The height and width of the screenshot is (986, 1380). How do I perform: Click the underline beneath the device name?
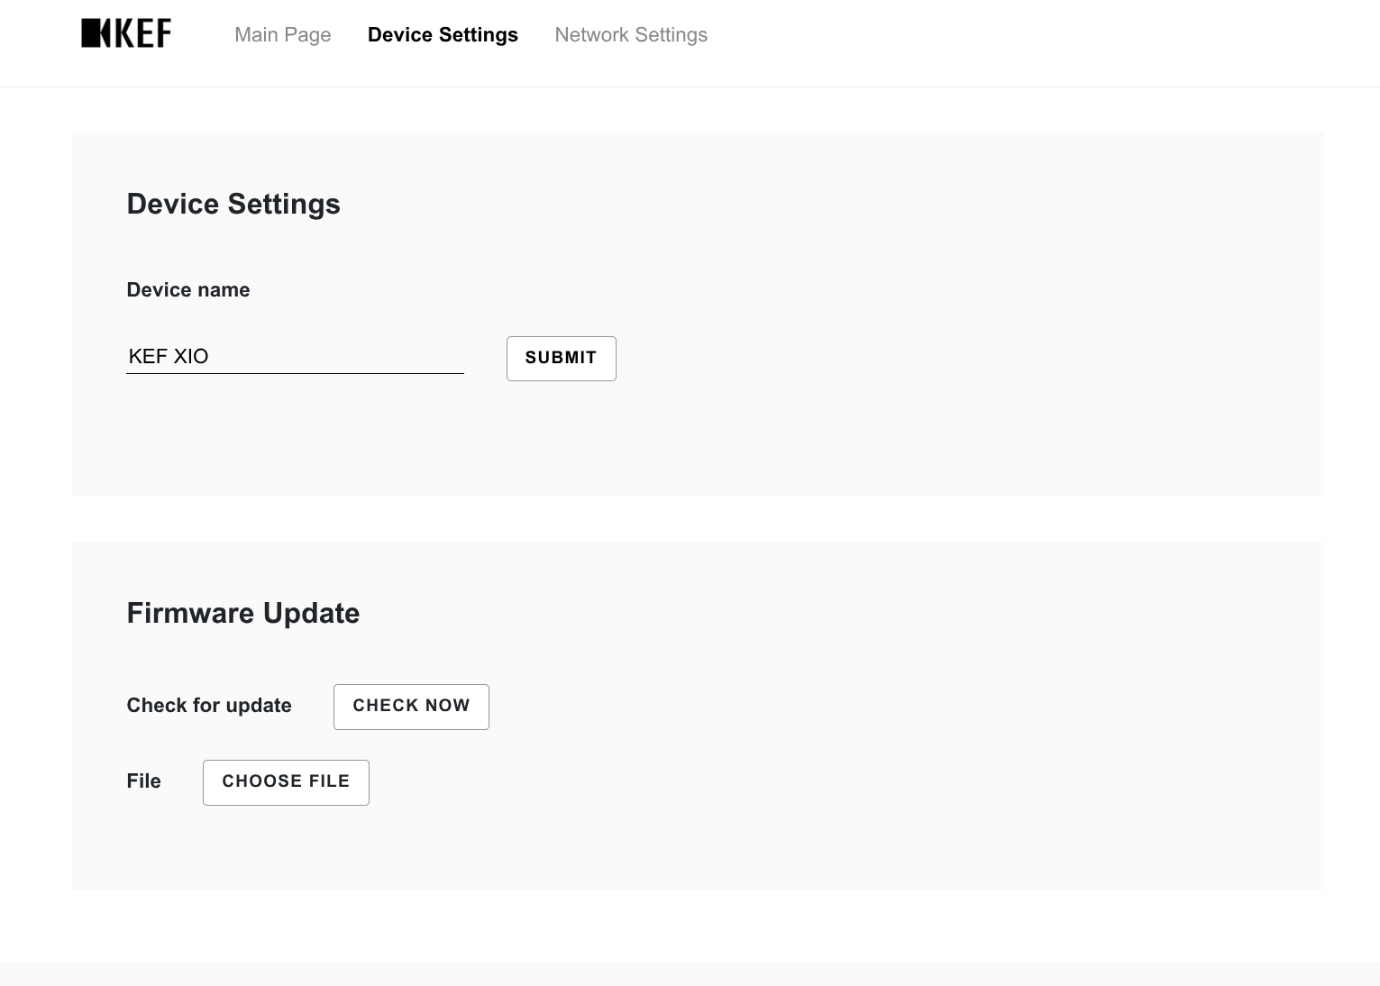[294, 373]
